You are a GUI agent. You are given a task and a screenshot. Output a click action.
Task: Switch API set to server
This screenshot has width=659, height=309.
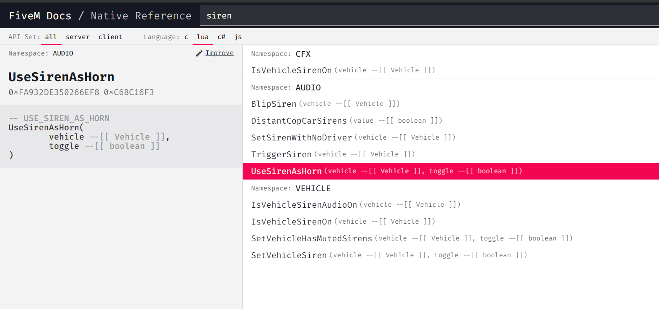[x=78, y=37]
